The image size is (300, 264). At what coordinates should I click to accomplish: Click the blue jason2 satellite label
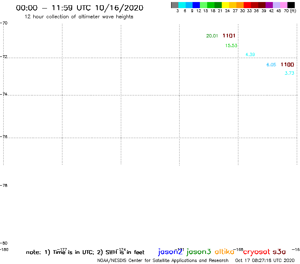click(170, 252)
